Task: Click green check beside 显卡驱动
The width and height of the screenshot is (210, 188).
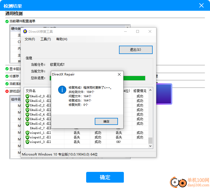Action: [7, 69]
